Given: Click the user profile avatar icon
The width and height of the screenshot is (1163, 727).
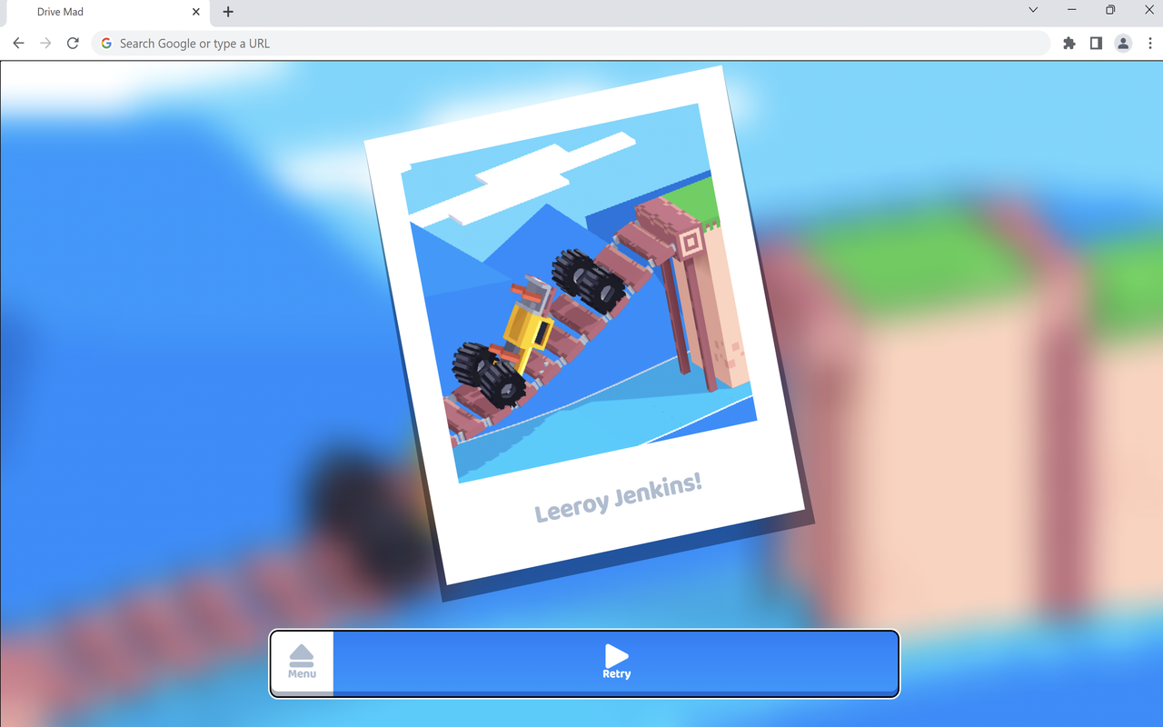Looking at the screenshot, I should [1123, 43].
